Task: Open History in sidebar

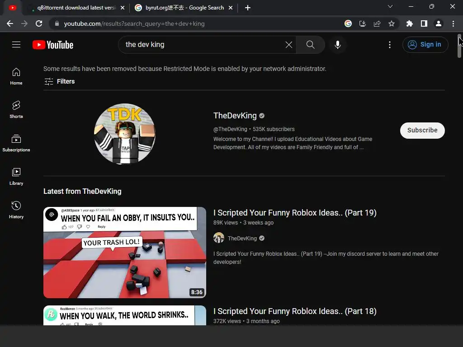Action: pyautogui.click(x=16, y=210)
